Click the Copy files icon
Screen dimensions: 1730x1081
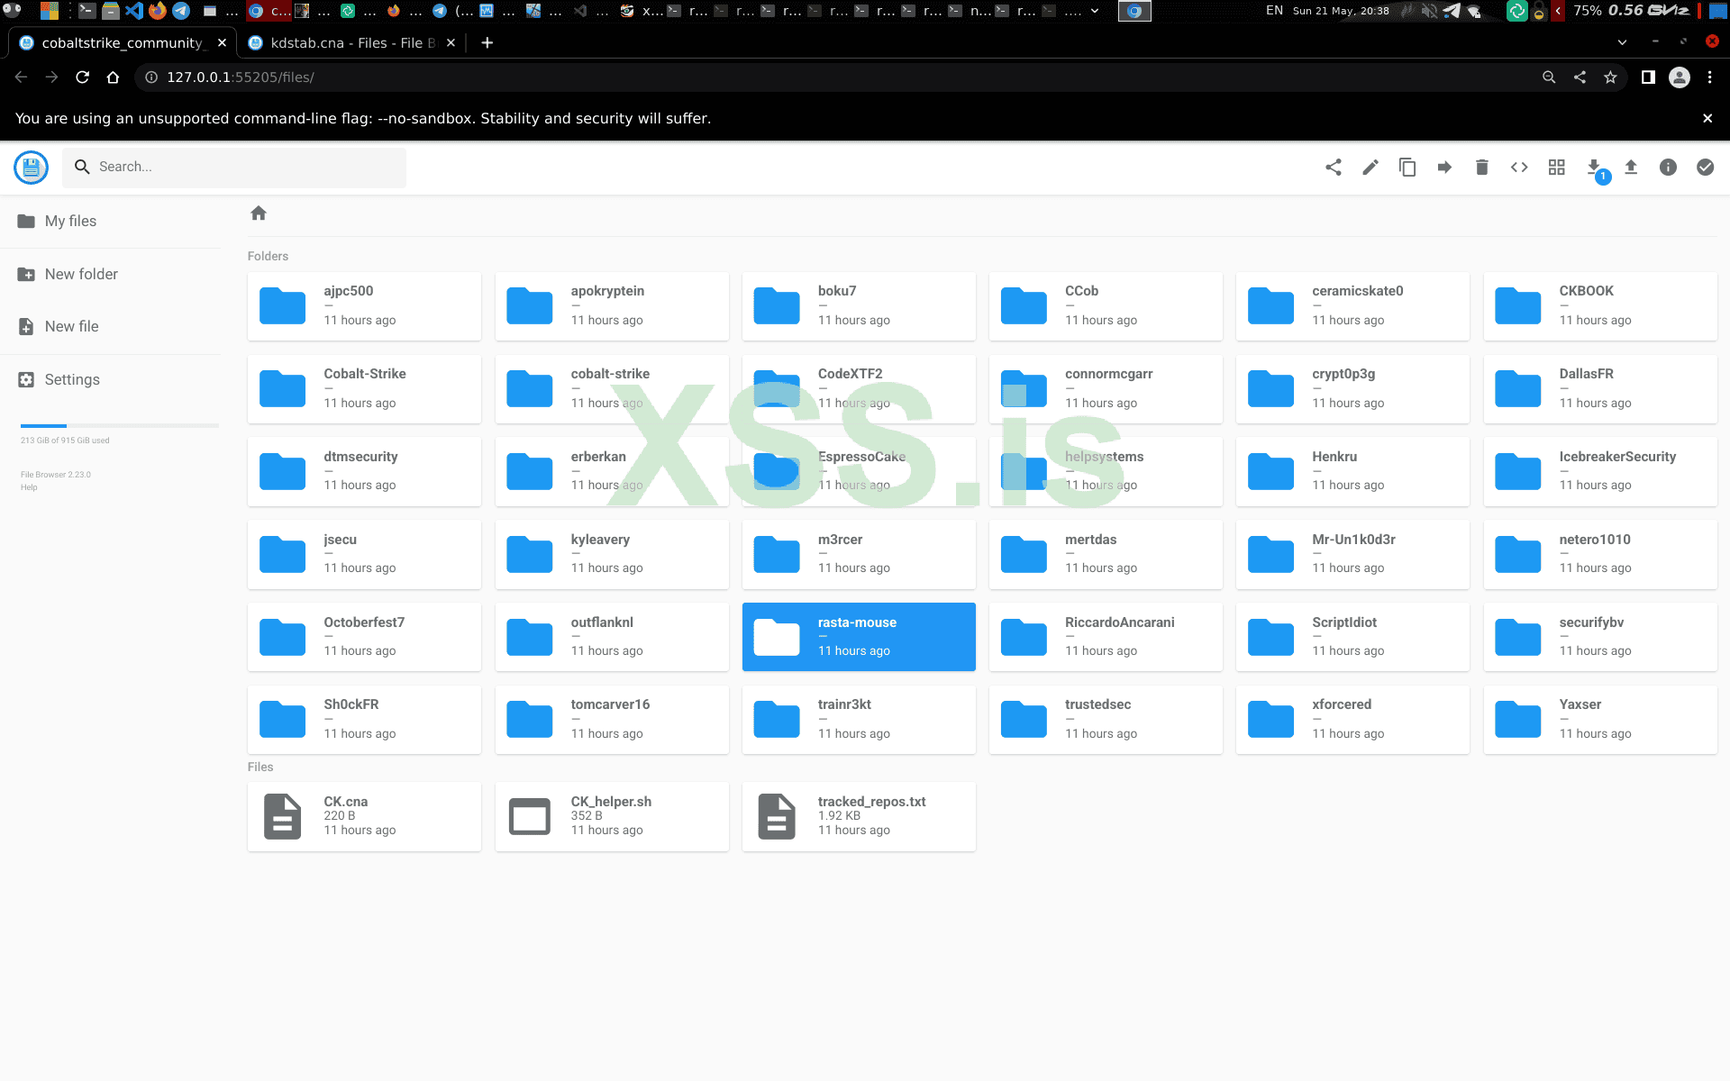(x=1407, y=167)
